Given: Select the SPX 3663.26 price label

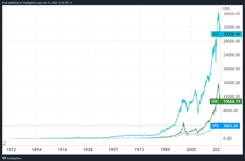Looking at the screenshot, I should 225,126.
